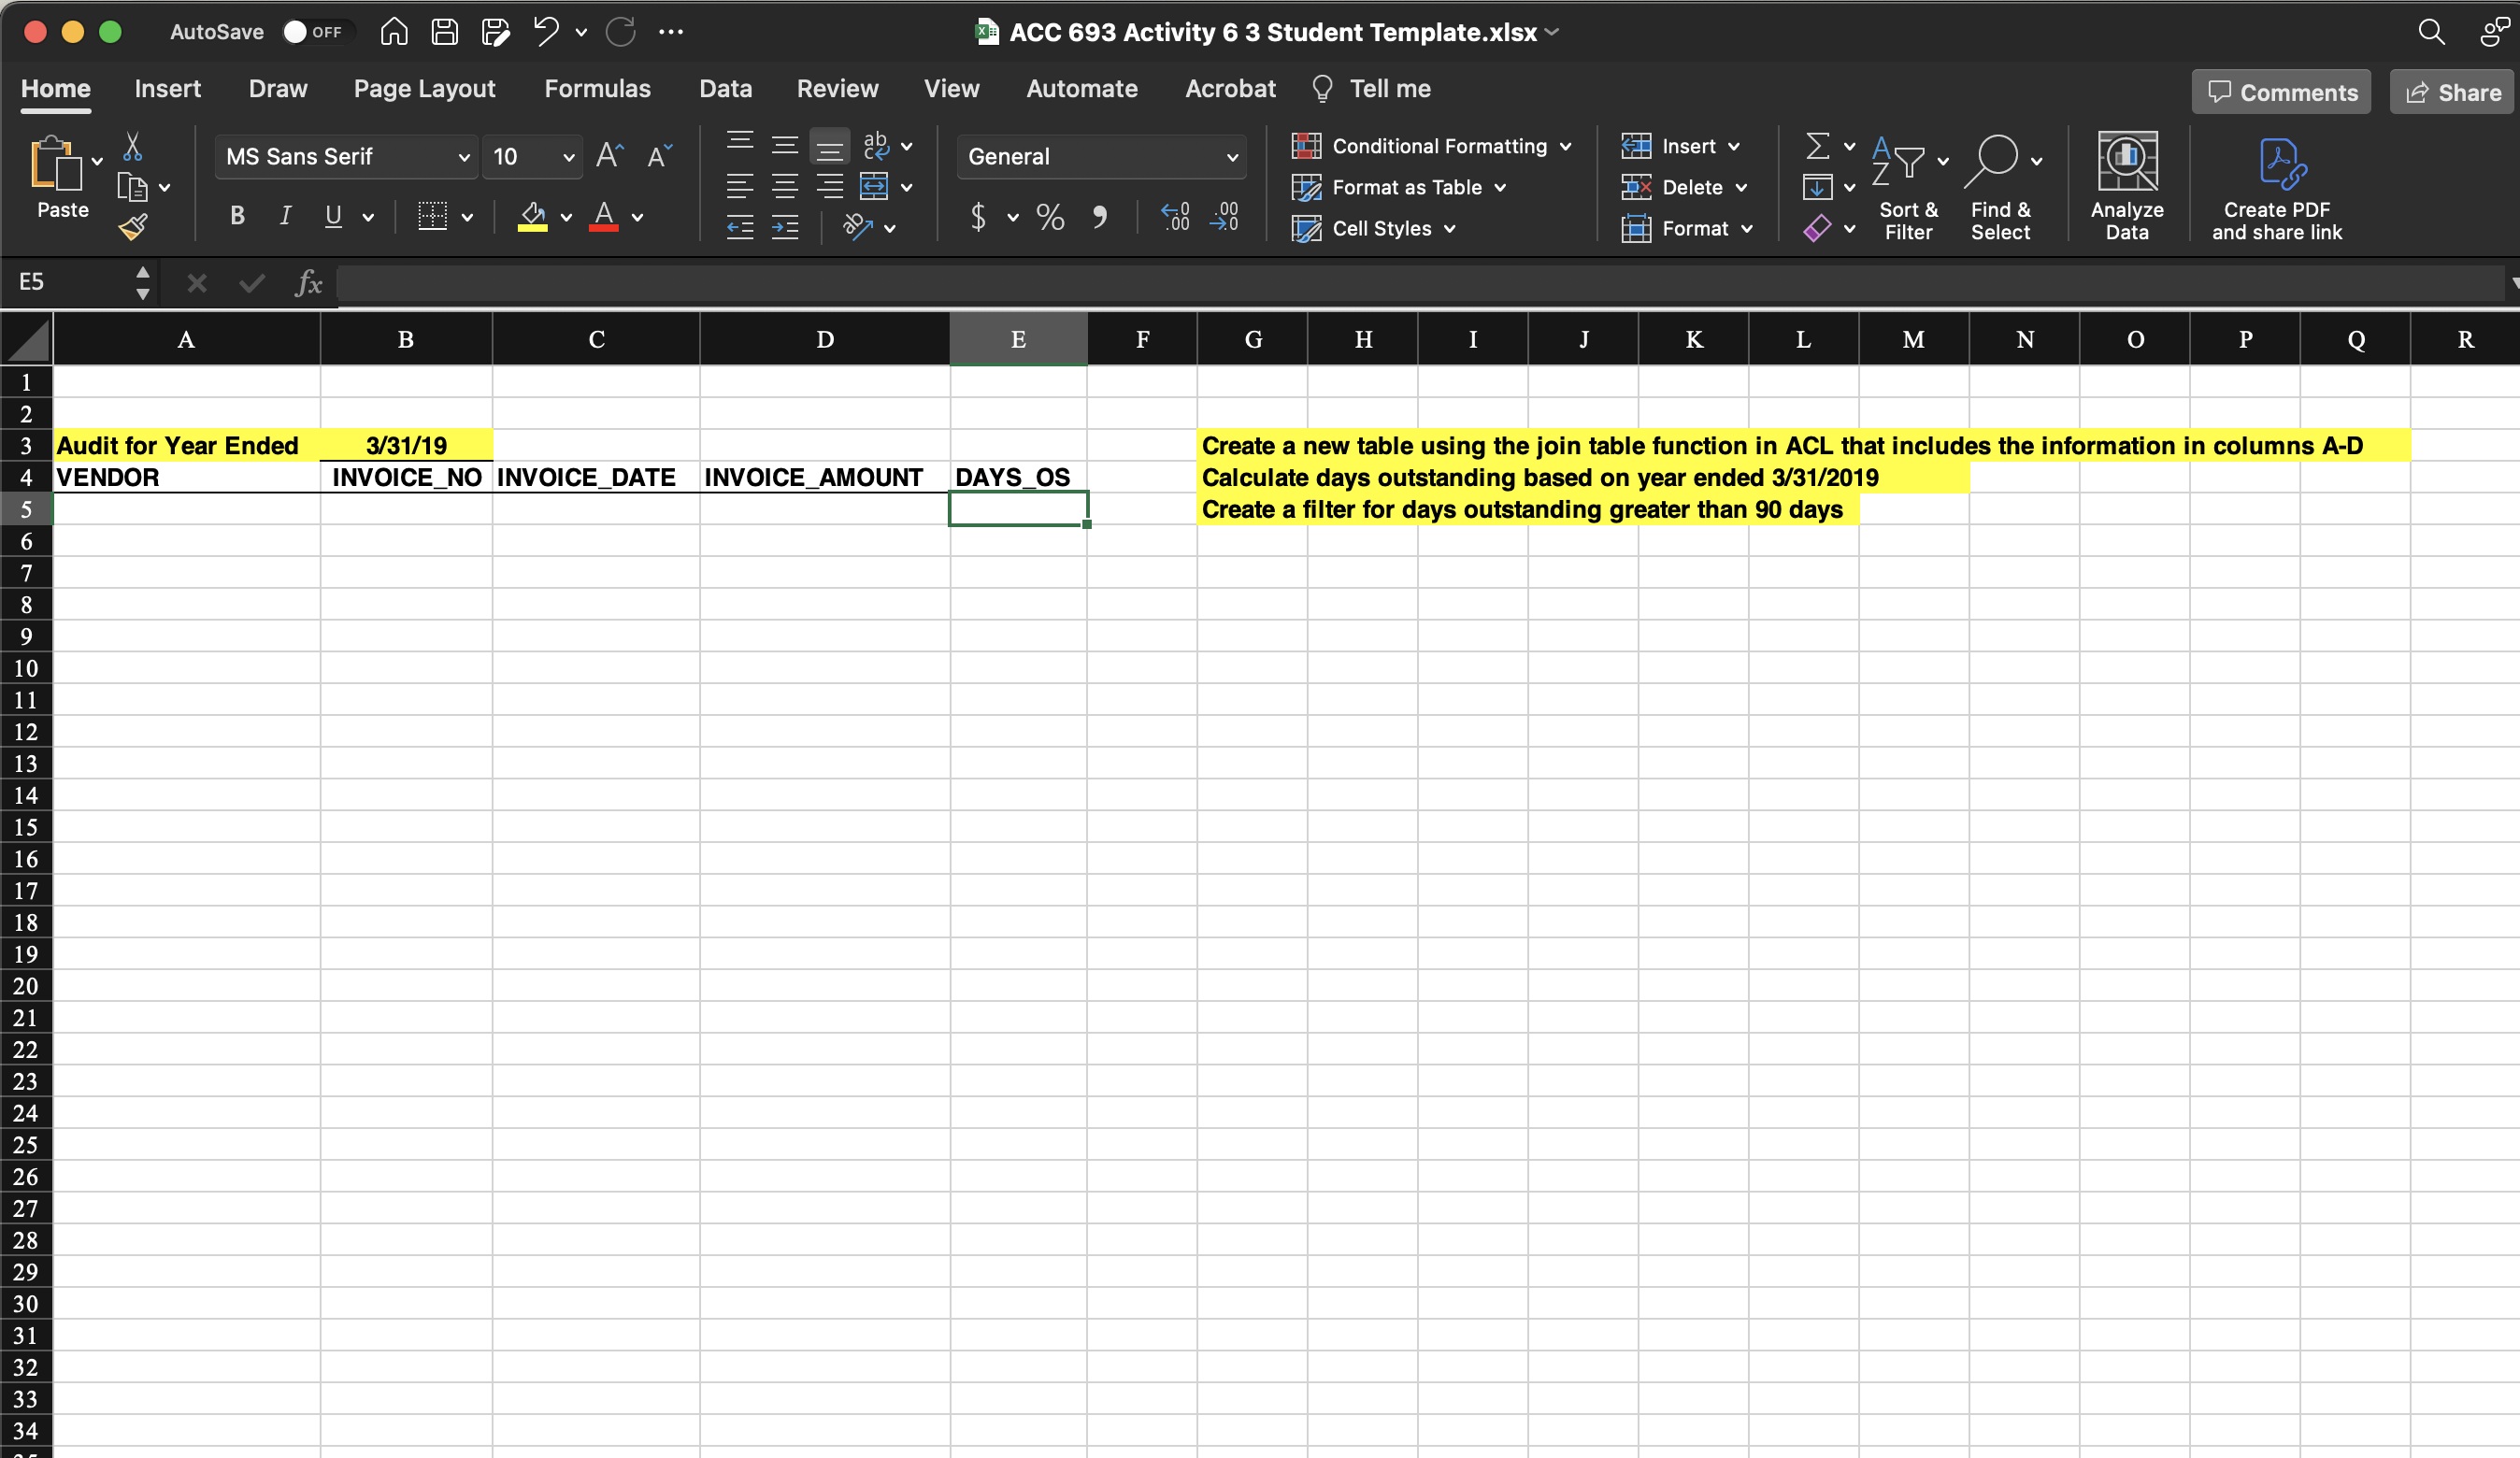The height and width of the screenshot is (1458, 2520).
Task: Click Create PDF and share link
Action: 2276,186
